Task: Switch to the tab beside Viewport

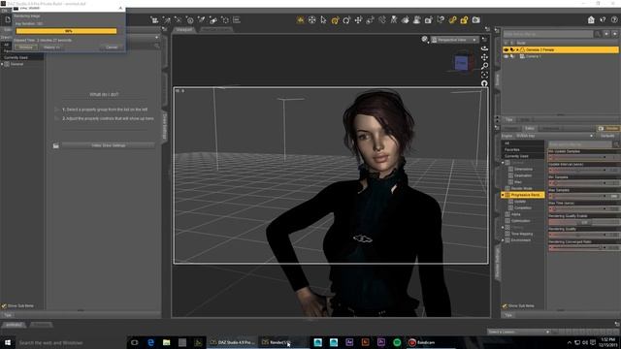Action: (x=216, y=30)
